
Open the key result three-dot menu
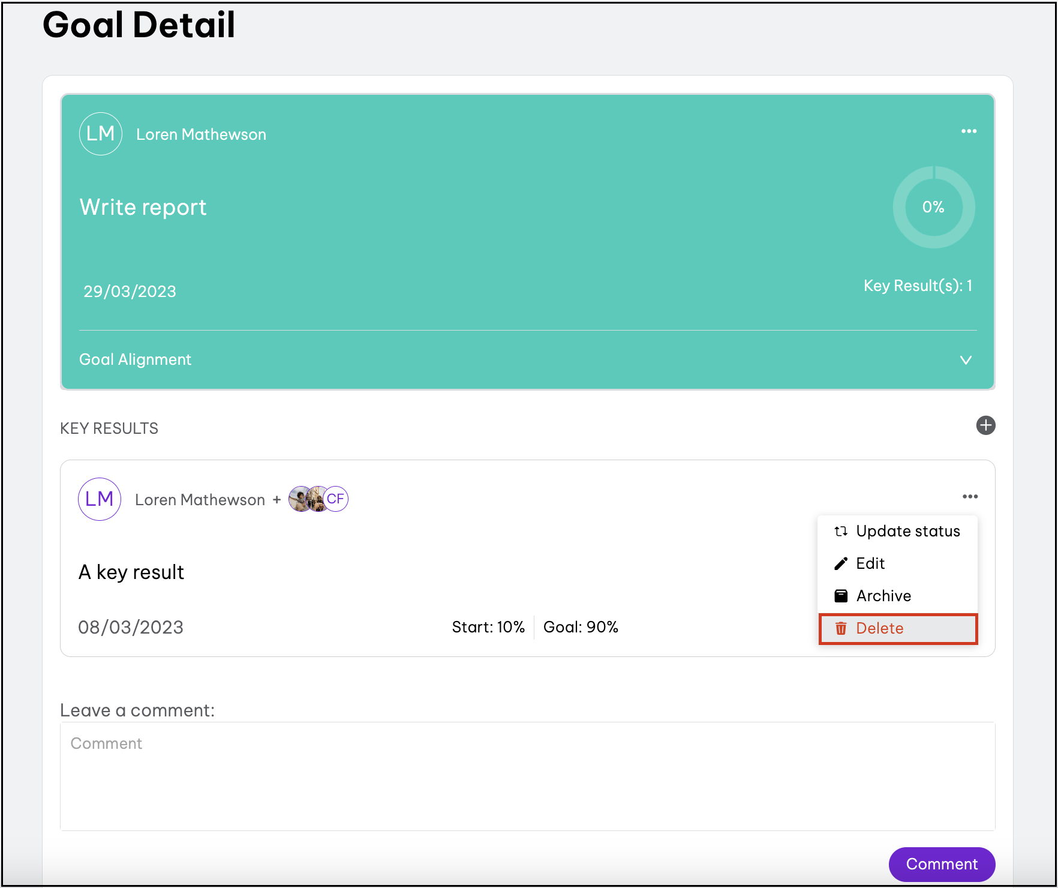pos(970,497)
